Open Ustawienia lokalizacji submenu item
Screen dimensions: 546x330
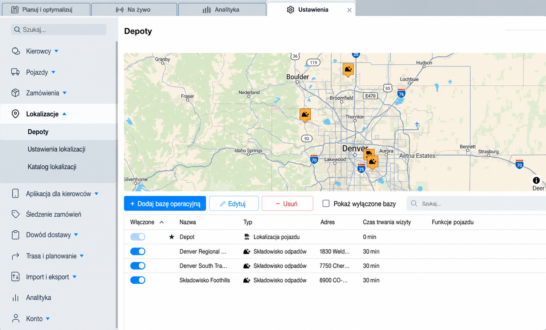tap(57, 149)
